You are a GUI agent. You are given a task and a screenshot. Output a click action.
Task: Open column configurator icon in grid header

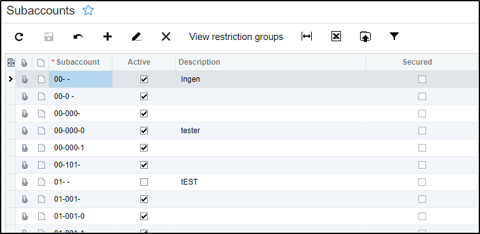11,62
